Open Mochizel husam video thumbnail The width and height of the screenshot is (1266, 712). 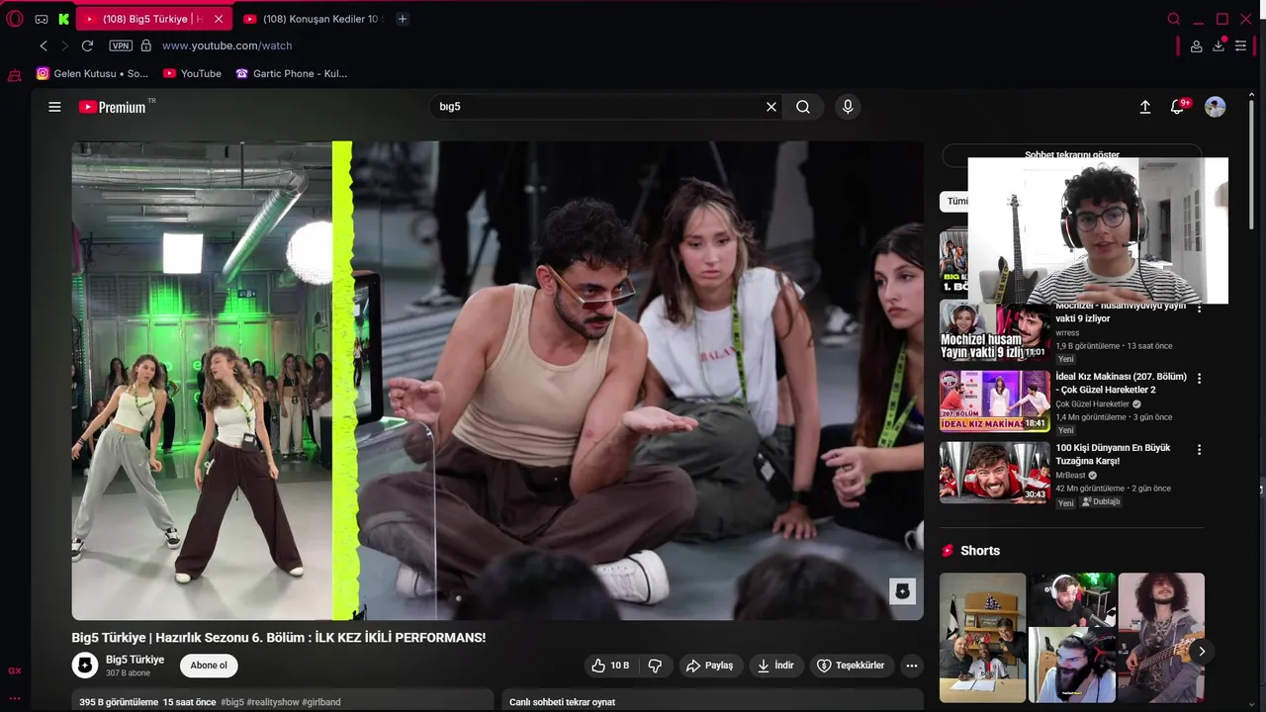click(994, 331)
